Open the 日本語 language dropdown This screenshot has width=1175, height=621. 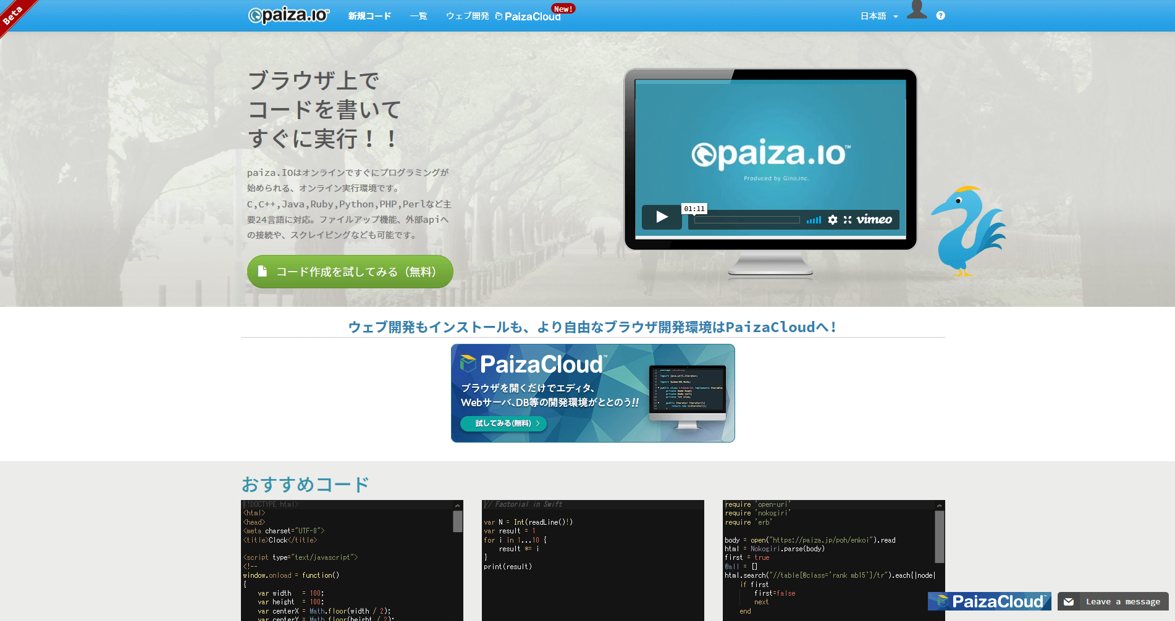point(878,16)
